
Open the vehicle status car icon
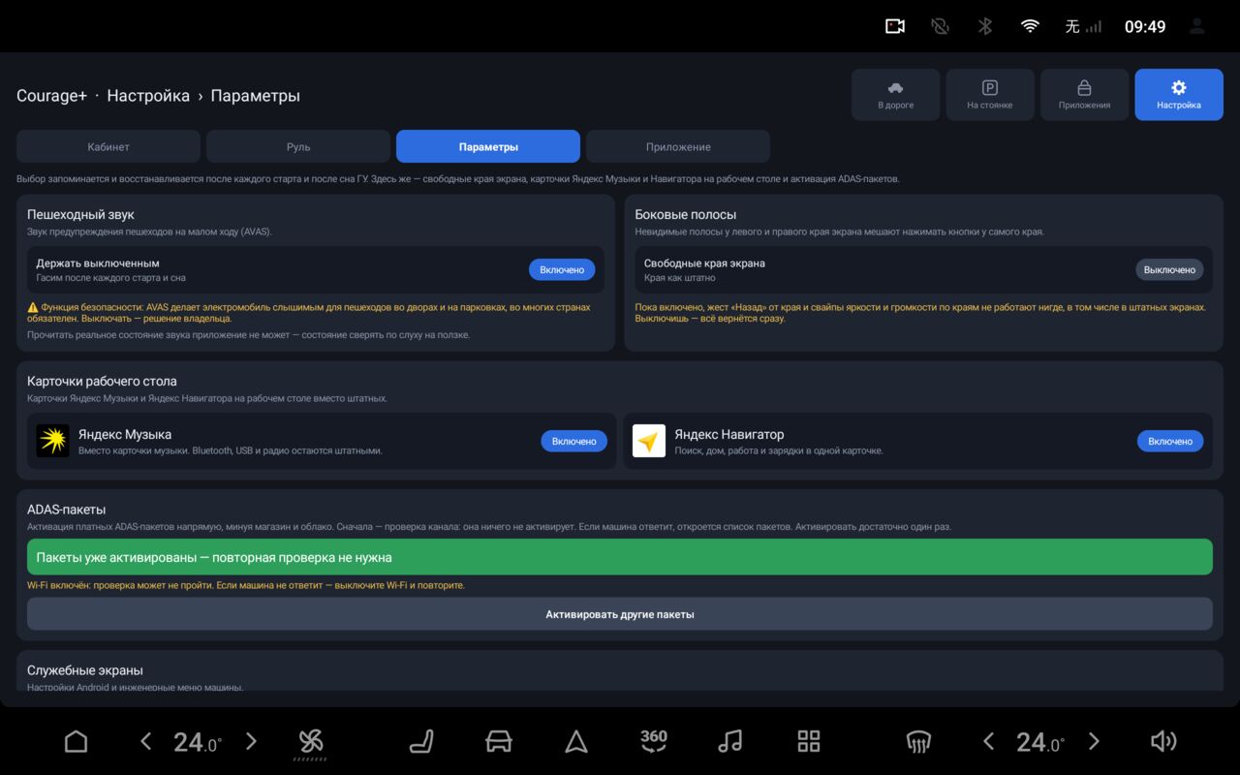(498, 742)
